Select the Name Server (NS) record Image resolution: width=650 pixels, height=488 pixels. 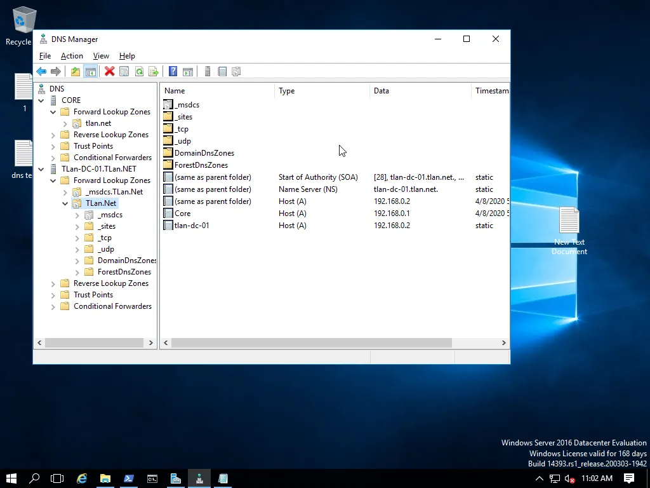(x=336, y=189)
